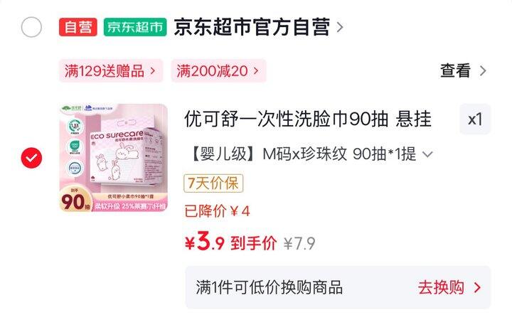Click 查看 to view promotions
Screen dimensions: 512x315
[456, 71]
